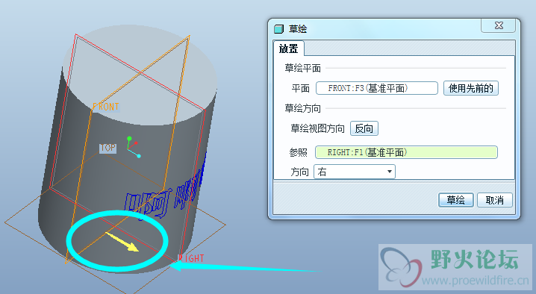Flip view direction with 反向 button
Viewport: 536px width, 294px height.
[x=364, y=128]
